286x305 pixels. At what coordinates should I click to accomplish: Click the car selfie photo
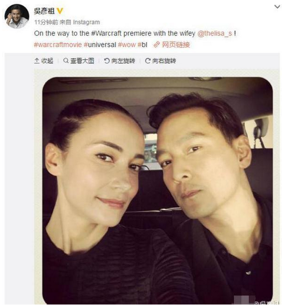[158, 191]
